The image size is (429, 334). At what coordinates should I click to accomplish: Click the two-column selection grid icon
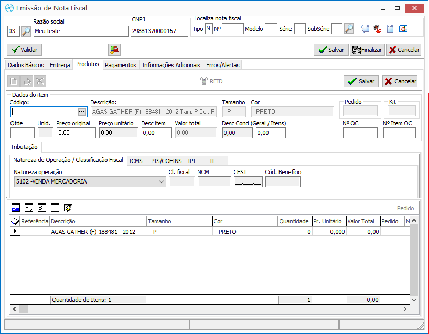click(29, 208)
